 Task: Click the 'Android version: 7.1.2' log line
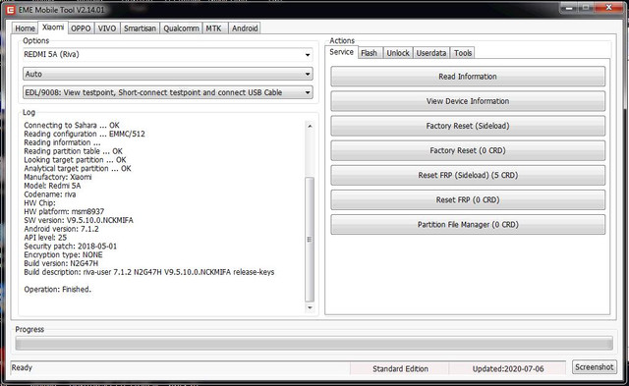pyautogui.click(x=61, y=229)
